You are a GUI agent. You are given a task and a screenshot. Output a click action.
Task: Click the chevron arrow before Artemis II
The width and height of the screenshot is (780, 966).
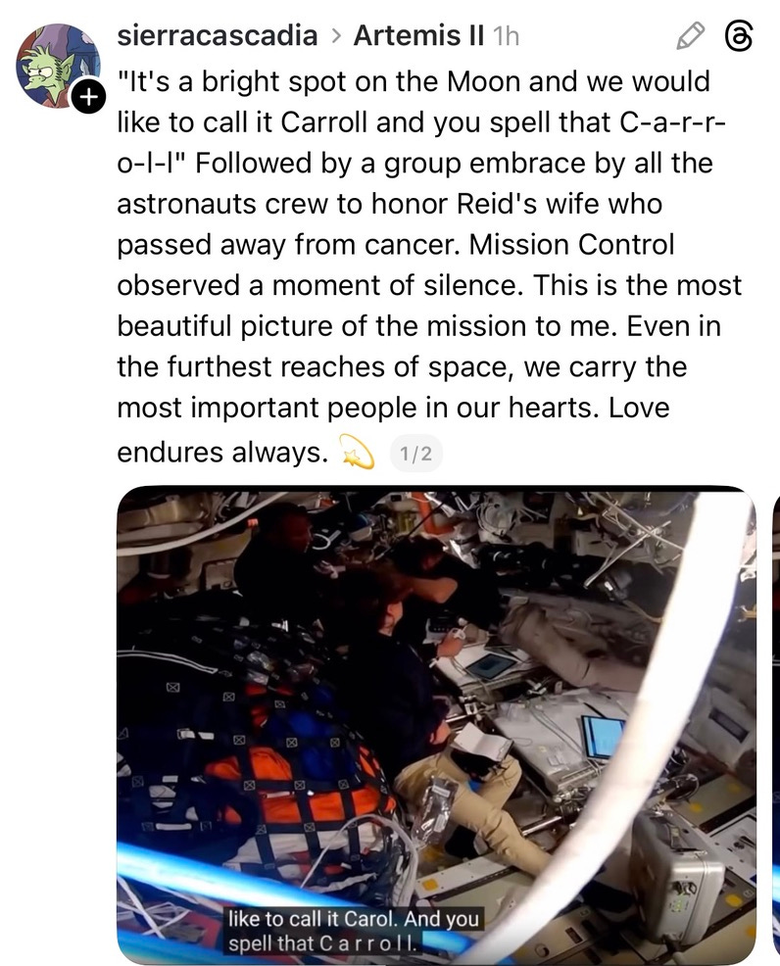click(x=335, y=35)
